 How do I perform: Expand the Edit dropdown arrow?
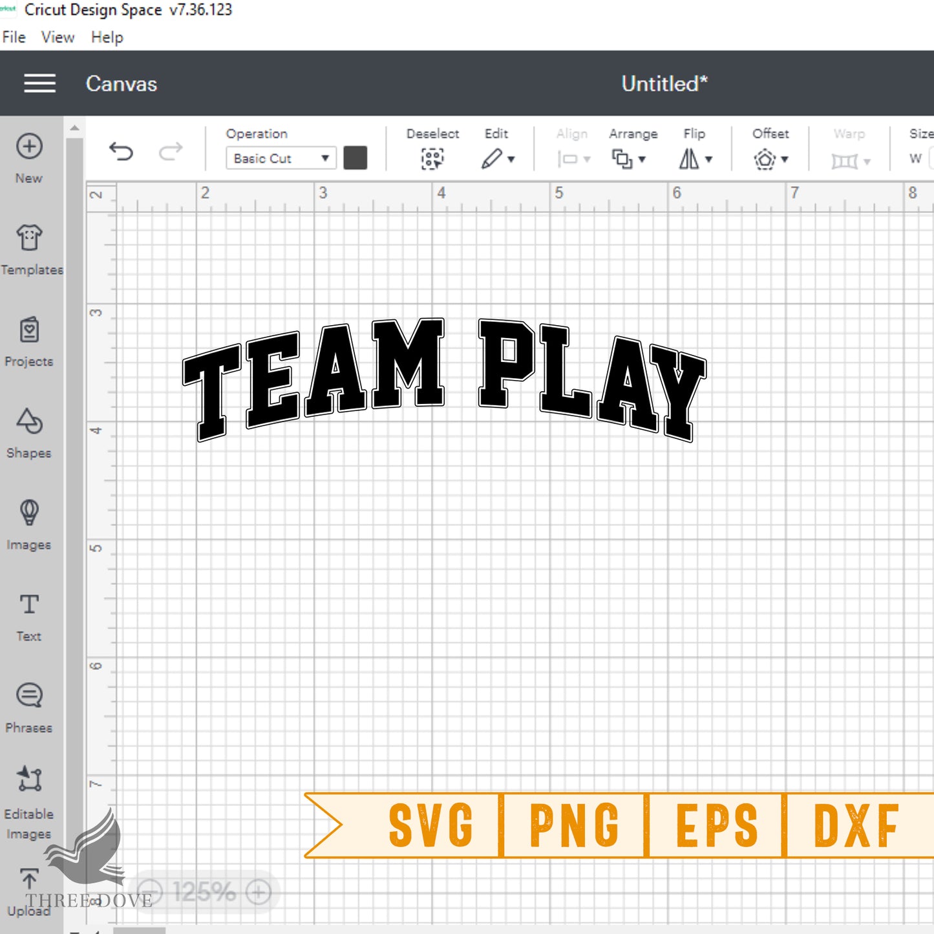click(511, 159)
